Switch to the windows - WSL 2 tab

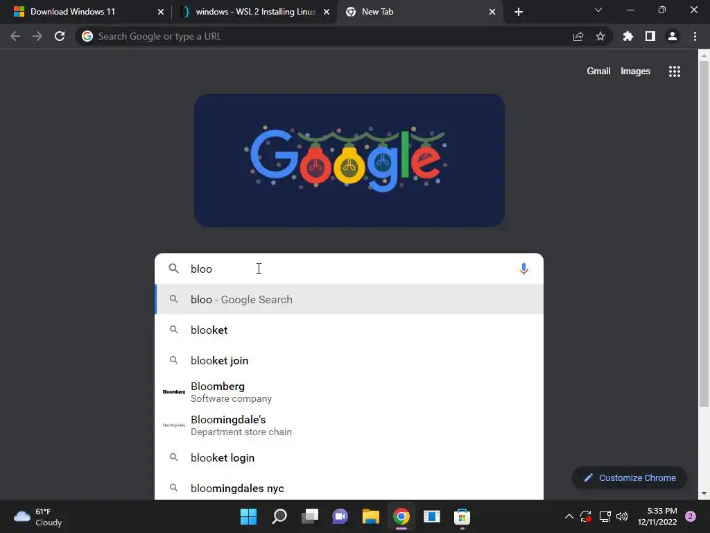tap(255, 12)
